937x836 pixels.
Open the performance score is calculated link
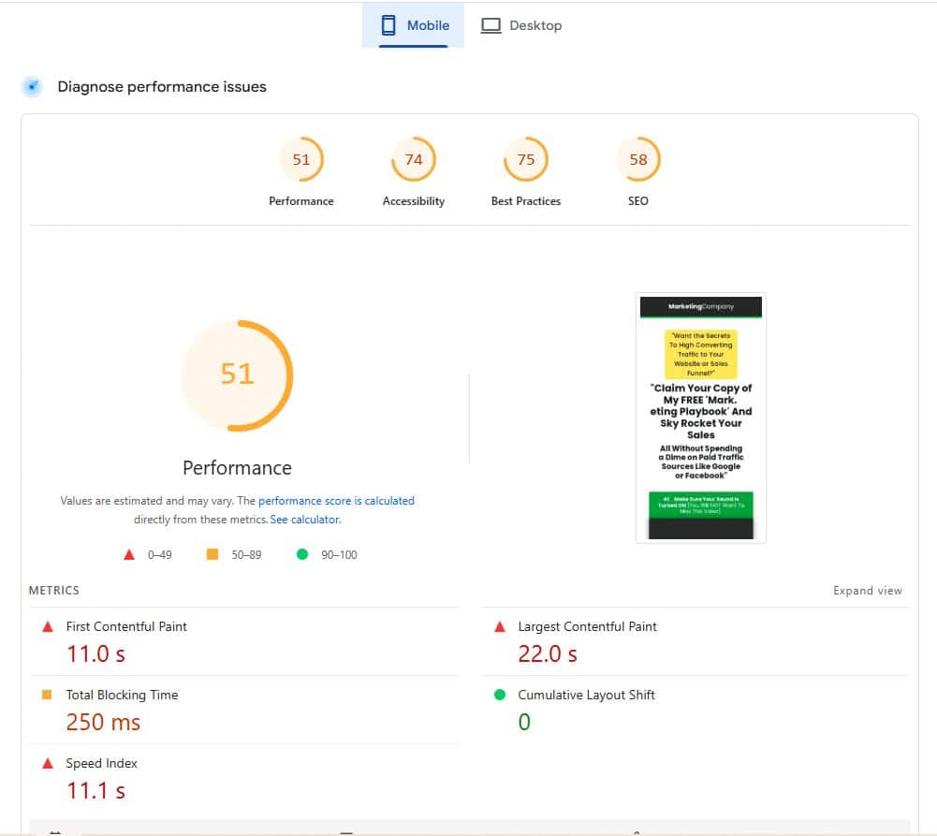pyautogui.click(x=336, y=500)
